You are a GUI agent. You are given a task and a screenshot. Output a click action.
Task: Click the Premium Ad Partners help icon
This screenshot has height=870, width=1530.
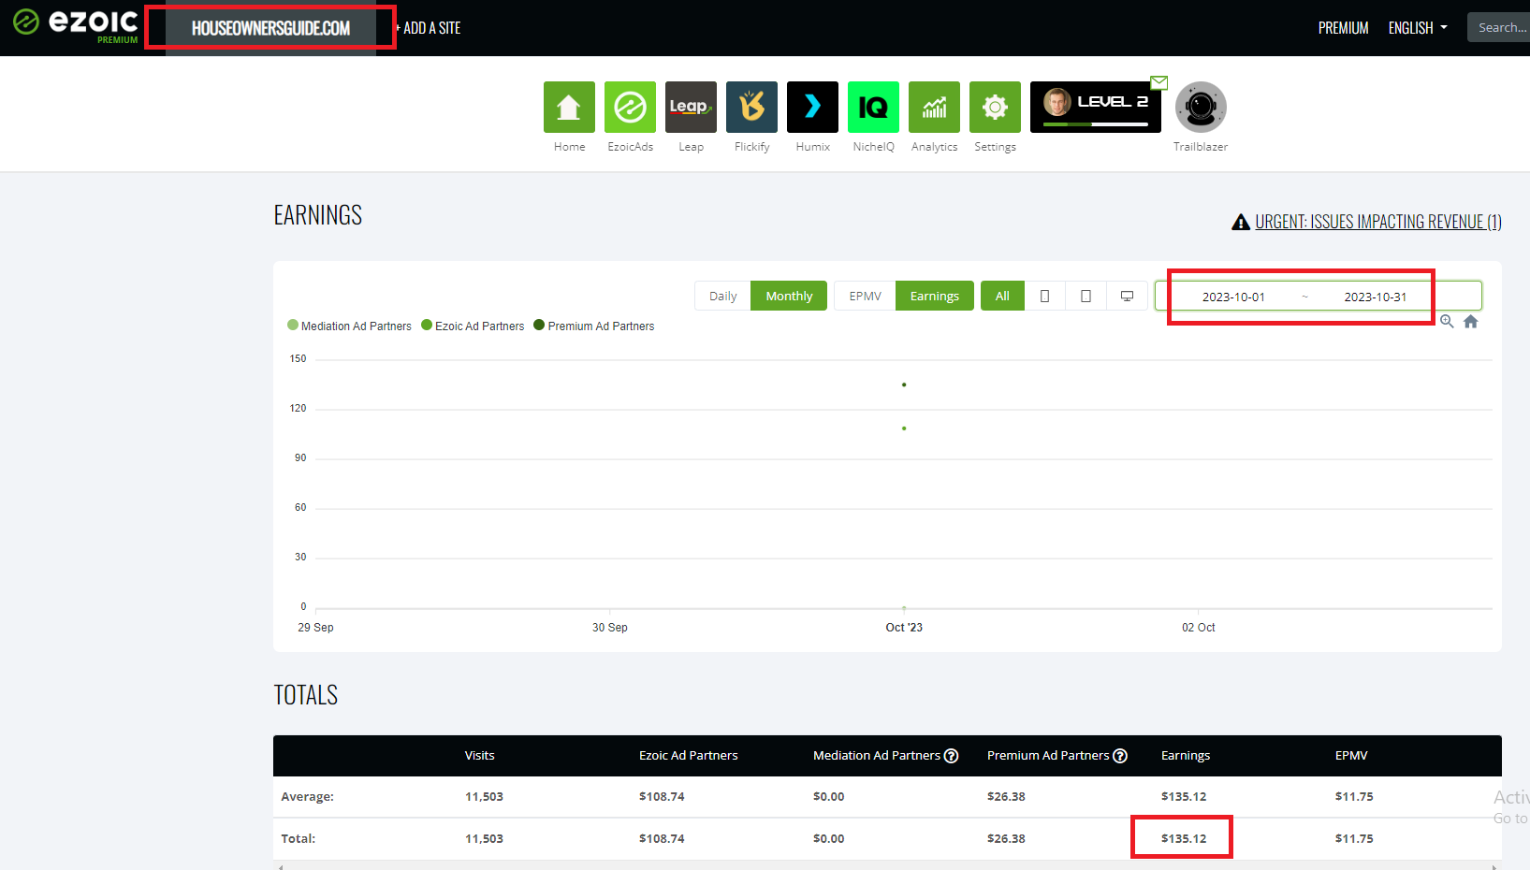tap(1120, 756)
